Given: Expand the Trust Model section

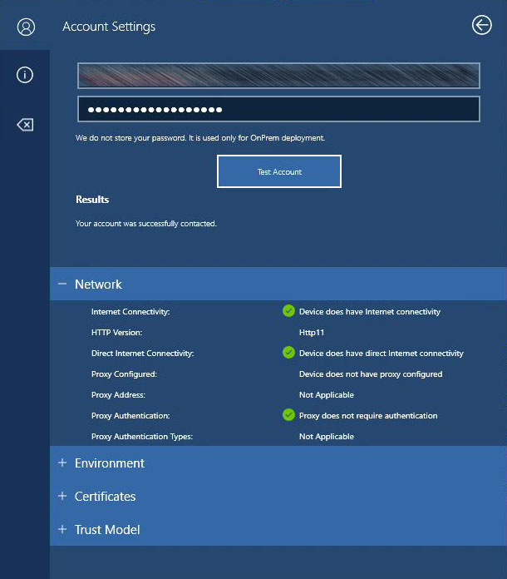Looking at the screenshot, I should pos(106,530).
